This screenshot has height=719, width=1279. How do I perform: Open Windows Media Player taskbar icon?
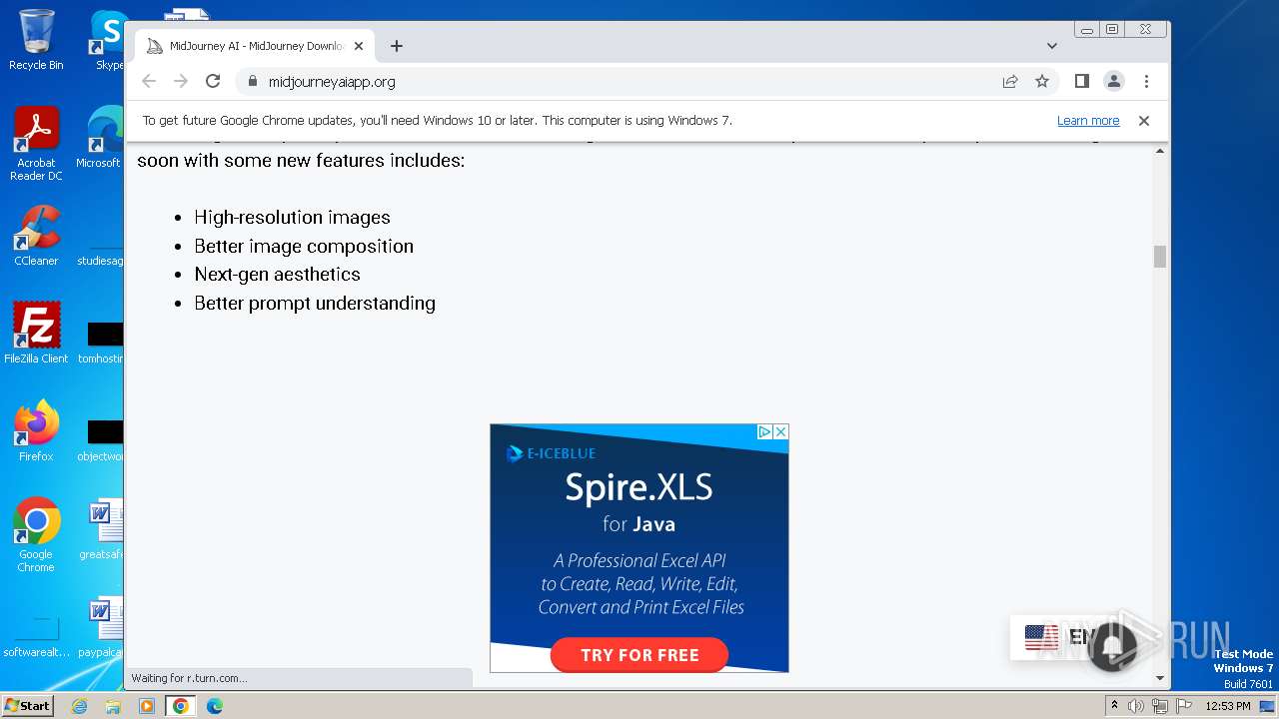pyautogui.click(x=147, y=706)
